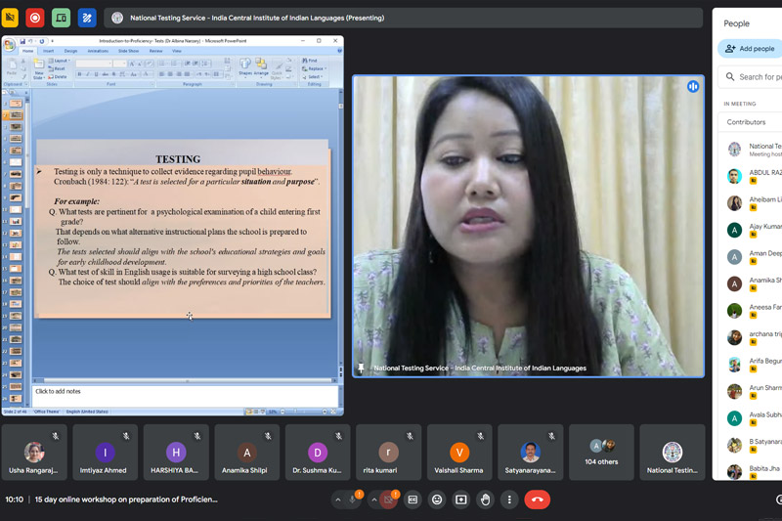Select the second slide thumbnail

point(16,115)
